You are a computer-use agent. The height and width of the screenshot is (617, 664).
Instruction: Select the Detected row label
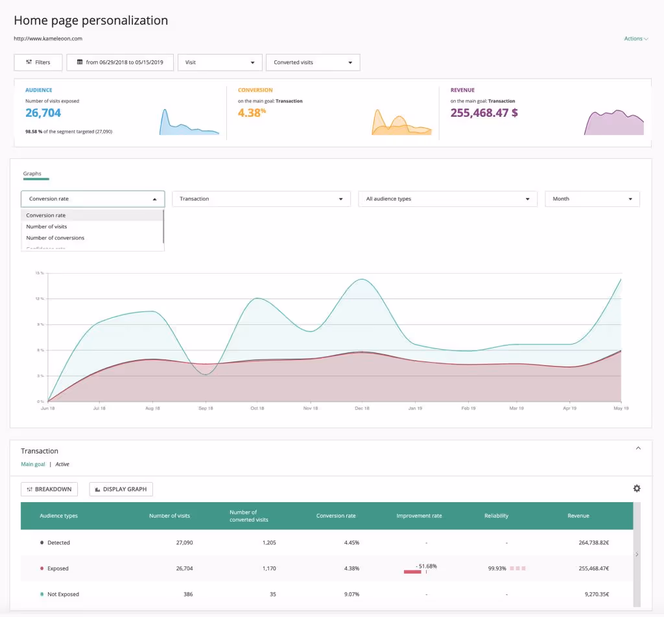tap(58, 543)
